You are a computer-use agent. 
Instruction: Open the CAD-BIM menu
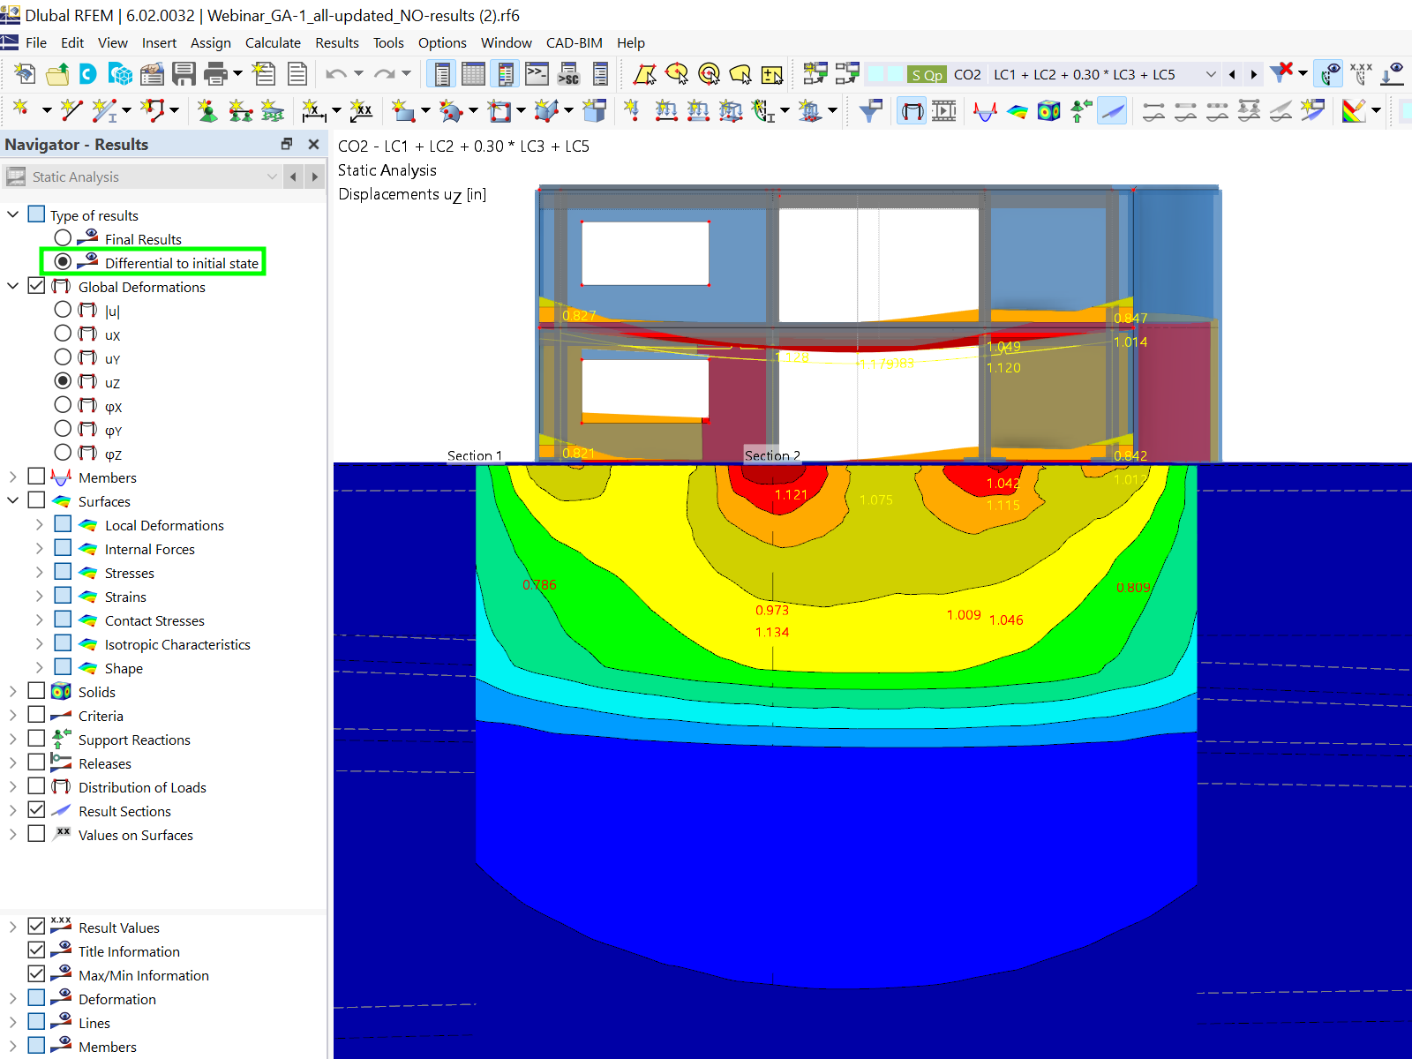pos(575,42)
